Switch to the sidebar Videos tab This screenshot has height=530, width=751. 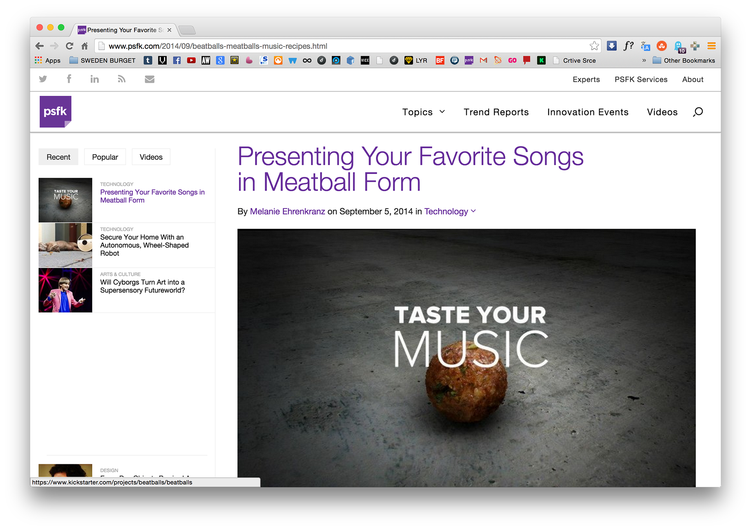(151, 157)
